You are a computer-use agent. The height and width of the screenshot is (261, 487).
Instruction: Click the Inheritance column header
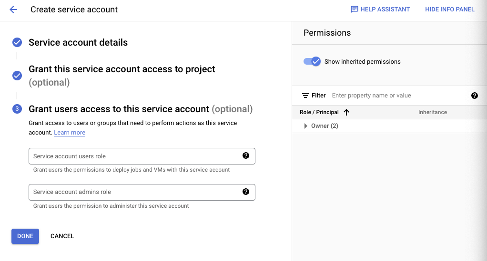click(432, 112)
